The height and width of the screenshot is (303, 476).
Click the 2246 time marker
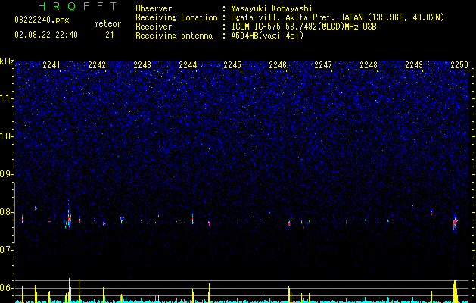tap(278, 65)
